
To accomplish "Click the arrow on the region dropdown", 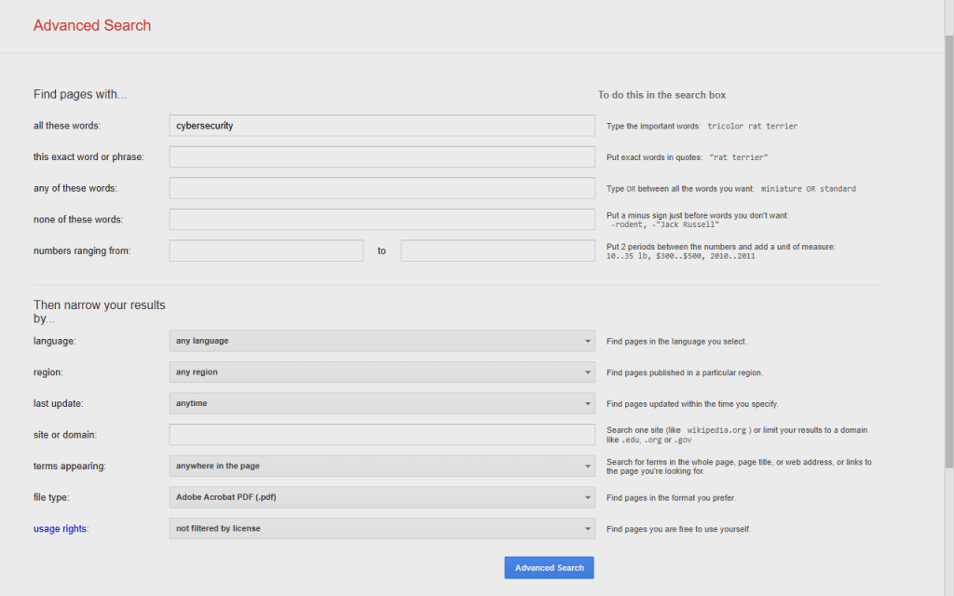I will tap(587, 372).
